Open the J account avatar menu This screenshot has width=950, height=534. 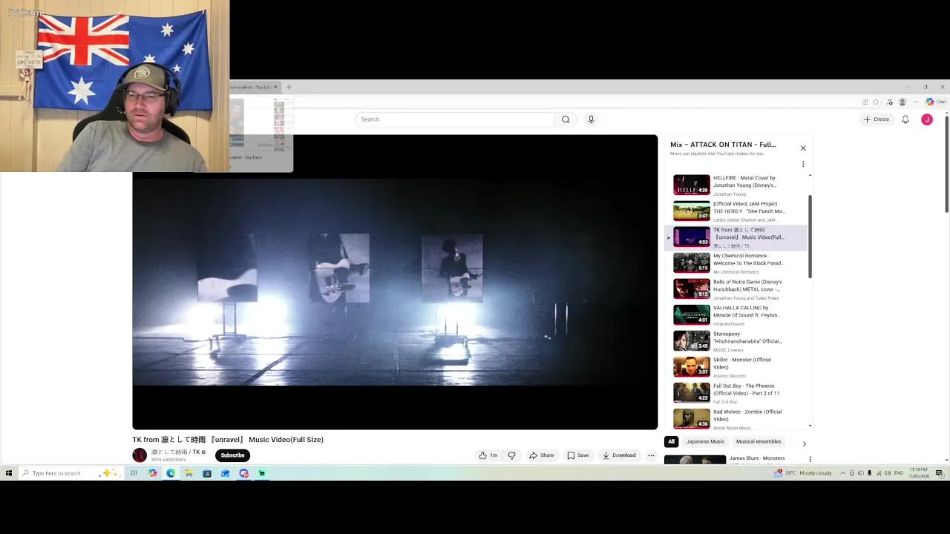point(927,119)
